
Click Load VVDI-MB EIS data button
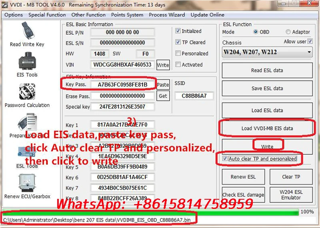tap(267, 128)
